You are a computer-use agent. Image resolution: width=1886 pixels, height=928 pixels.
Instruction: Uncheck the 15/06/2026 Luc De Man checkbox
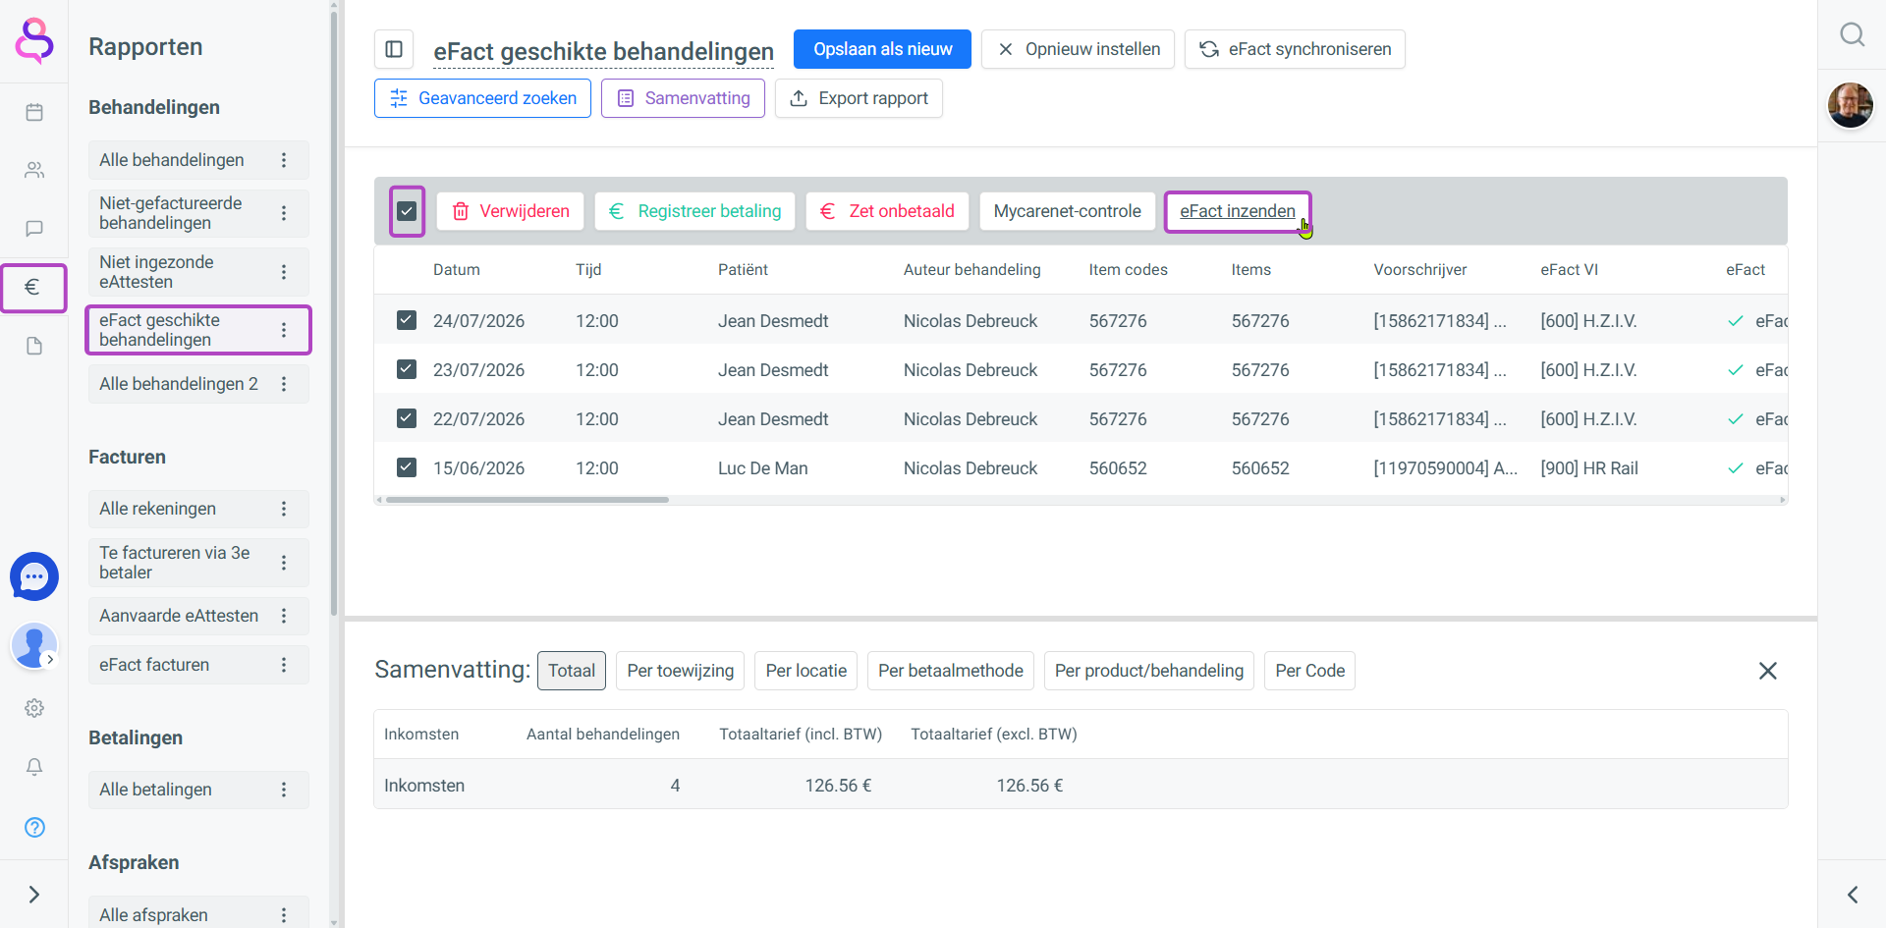407,467
